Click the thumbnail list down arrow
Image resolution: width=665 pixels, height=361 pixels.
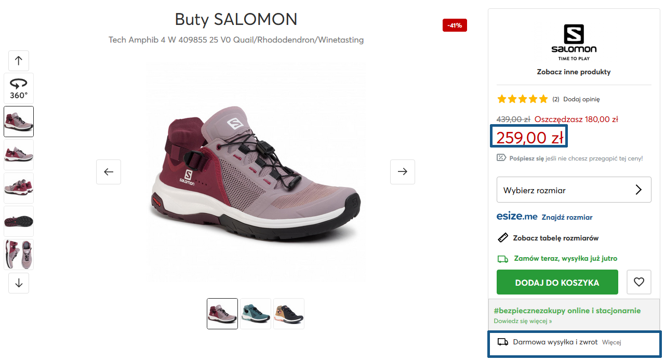[19, 283]
